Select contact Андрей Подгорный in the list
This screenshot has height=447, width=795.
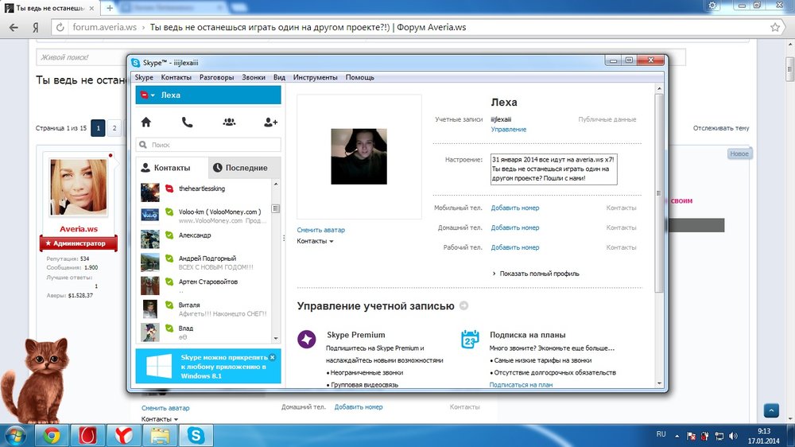[207, 258]
